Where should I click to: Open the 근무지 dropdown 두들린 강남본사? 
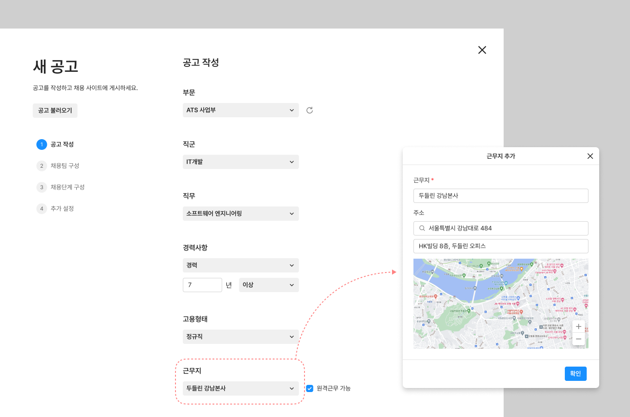pyautogui.click(x=241, y=388)
